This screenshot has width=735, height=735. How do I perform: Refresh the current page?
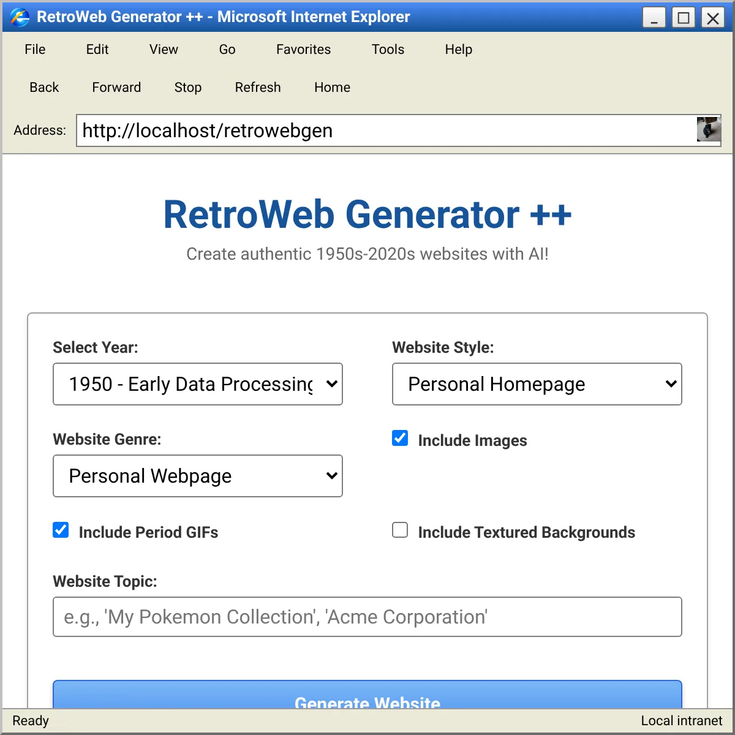pos(258,88)
